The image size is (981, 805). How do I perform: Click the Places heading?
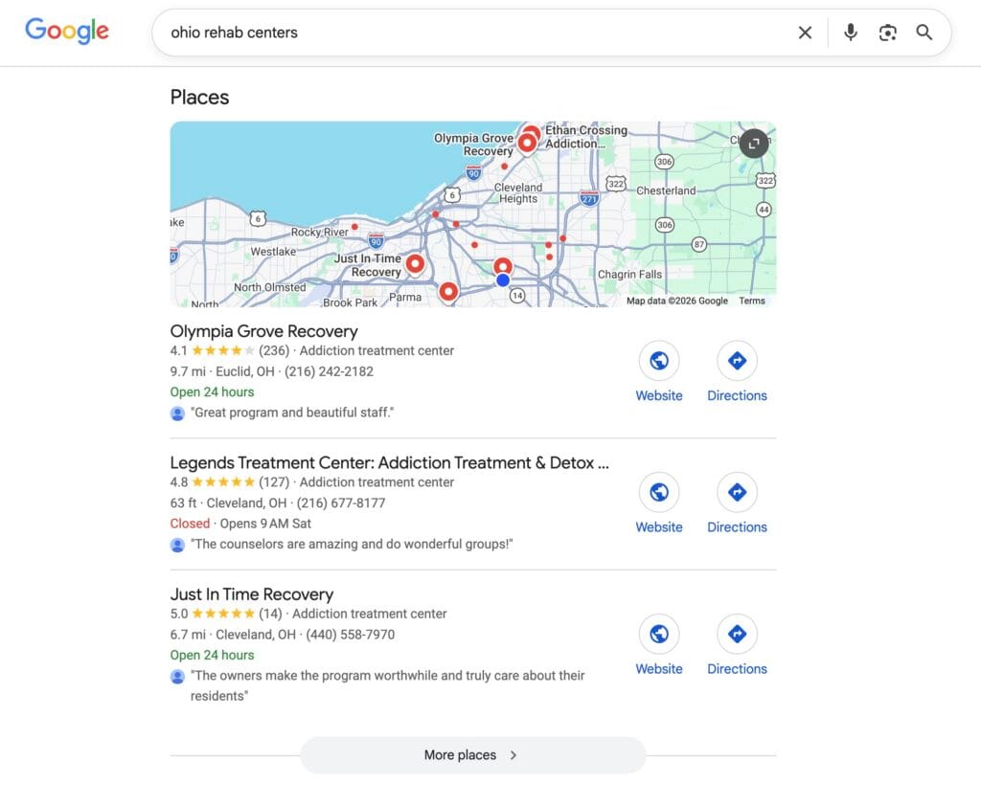tap(199, 97)
